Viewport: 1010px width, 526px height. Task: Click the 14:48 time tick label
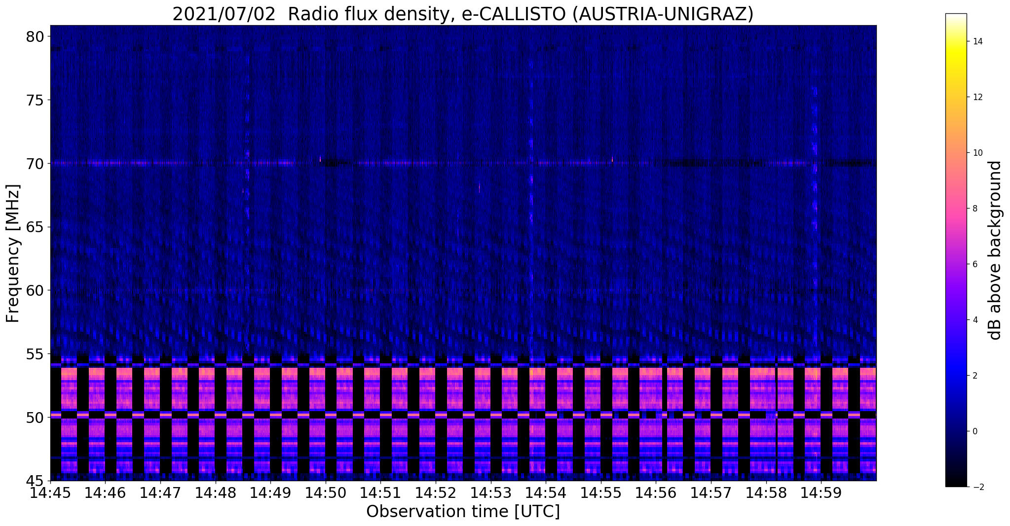click(x=216, y=493)
